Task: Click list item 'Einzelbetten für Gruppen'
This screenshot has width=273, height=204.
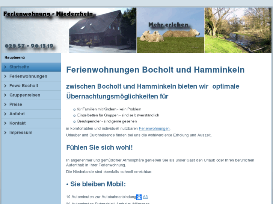Action: click(118, 115)
